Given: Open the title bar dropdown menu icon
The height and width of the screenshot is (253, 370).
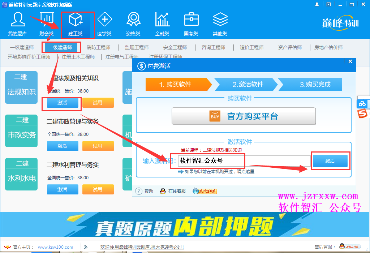Looking at the screenshot, I should (328, 4).
